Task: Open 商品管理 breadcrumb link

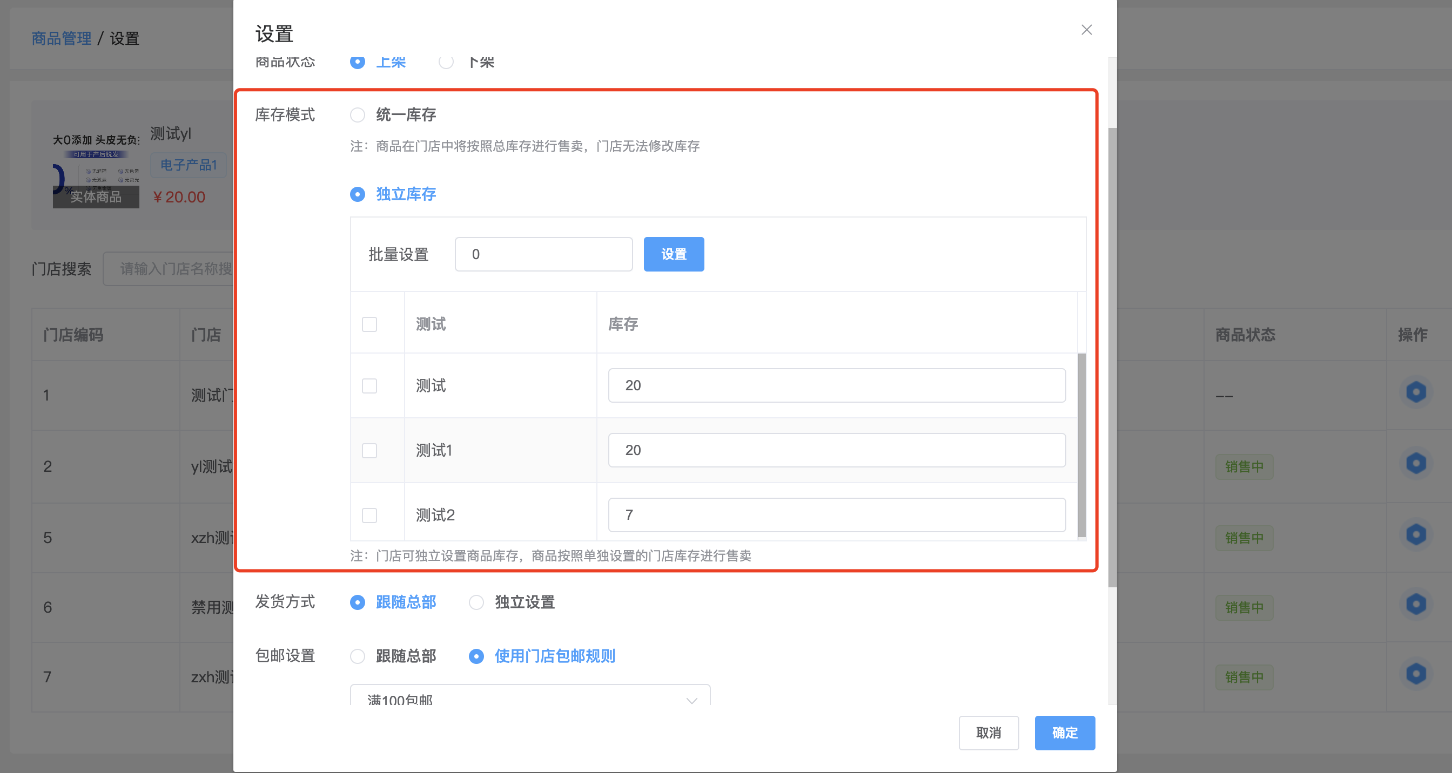Action: (x=61, y=38)
